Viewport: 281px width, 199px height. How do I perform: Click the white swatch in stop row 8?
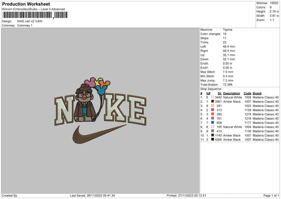(x=213, y=127)
